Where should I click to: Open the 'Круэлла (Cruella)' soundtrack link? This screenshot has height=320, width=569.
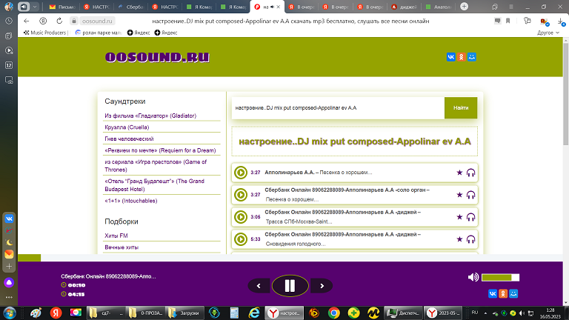(127, 127)
